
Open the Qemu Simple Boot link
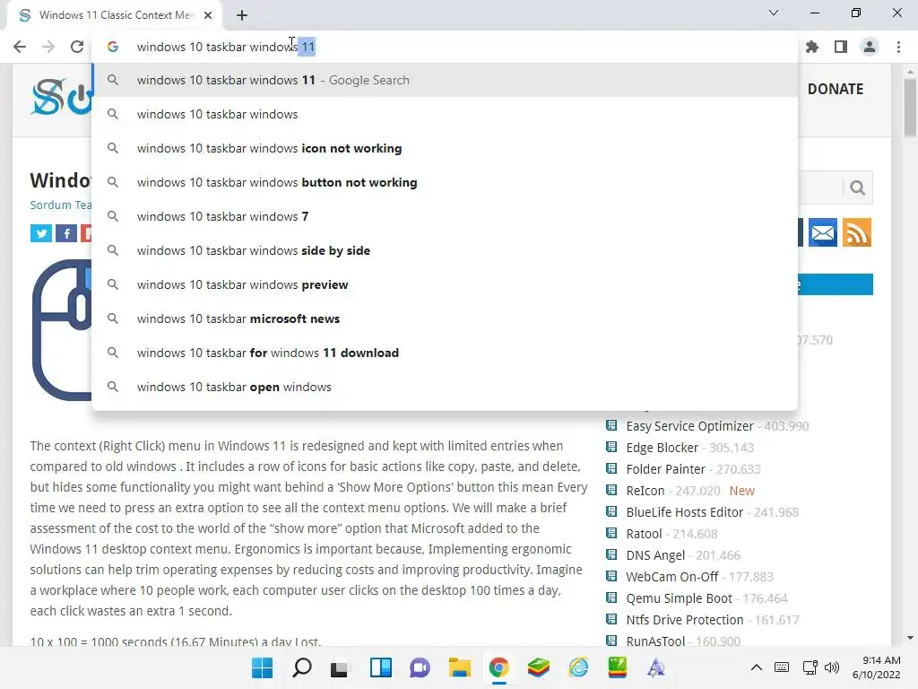tap(680, 598)
